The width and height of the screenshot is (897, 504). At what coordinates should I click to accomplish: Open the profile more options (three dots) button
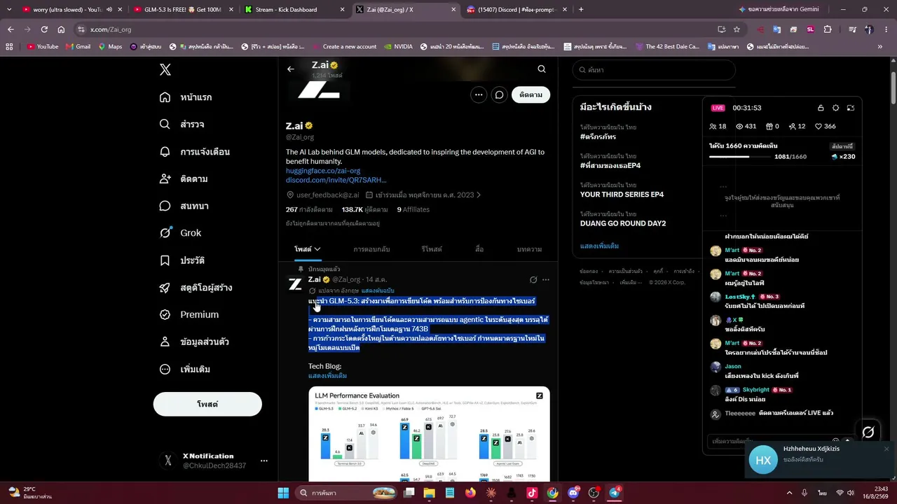(479, 94)
